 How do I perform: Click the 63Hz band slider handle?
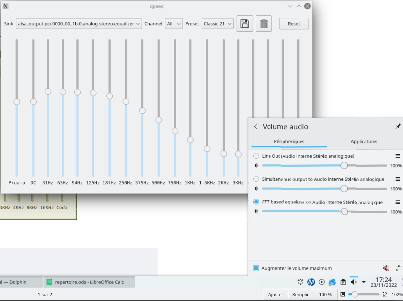(x=63, y=92)
